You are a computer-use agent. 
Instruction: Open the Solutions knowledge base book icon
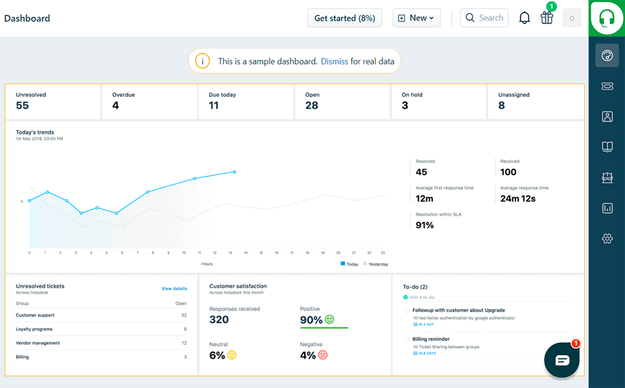607,146
